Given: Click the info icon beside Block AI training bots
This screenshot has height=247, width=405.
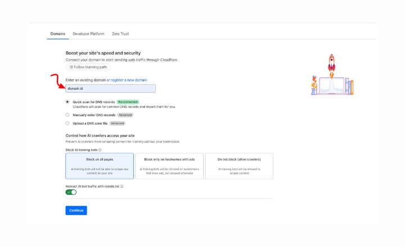Looking at the screenshot, I should pos(100,150).
